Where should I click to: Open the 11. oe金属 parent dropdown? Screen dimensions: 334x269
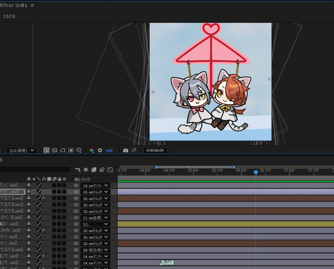click(x=95, y=218)
